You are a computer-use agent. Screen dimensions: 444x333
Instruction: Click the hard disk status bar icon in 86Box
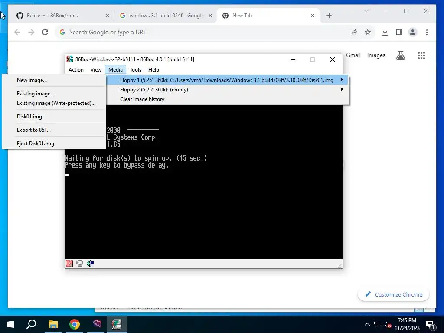pyautogui.click(x=80, y=264)
